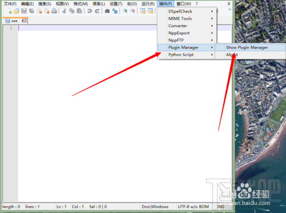Click 'length : 0' in status bar
The width and height of the screenshot is (286, 213).
pyautogui.click(x=11, y=207)
